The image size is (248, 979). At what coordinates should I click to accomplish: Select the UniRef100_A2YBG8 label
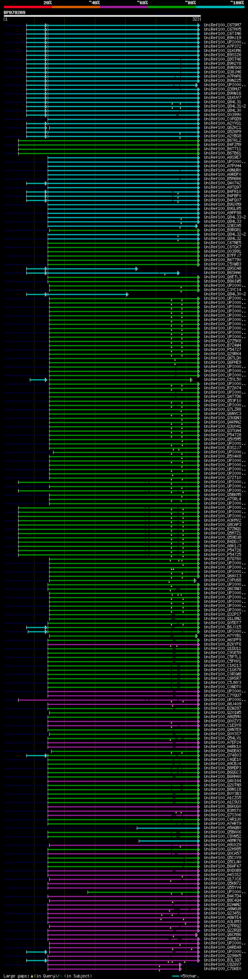click(x=222, y=136)
